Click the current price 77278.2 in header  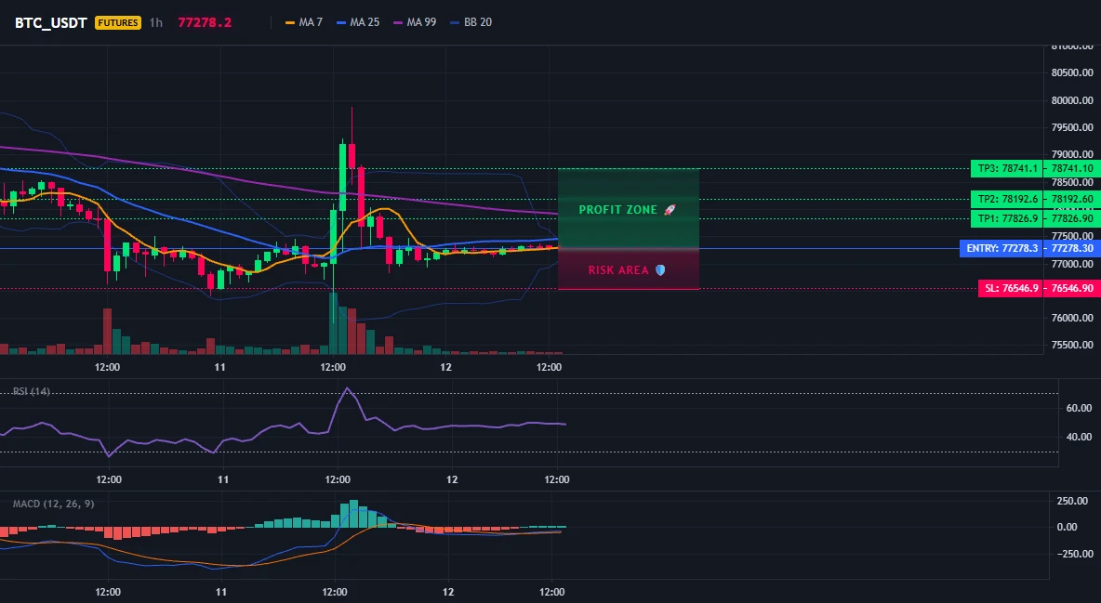(205, 22)
